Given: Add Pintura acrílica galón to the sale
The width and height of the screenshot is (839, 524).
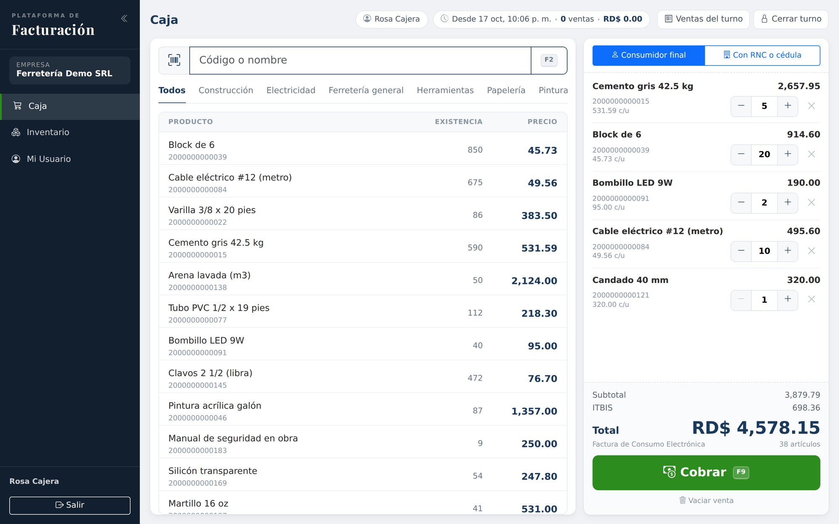Looking at the screenshot, I should coord(363,410).
